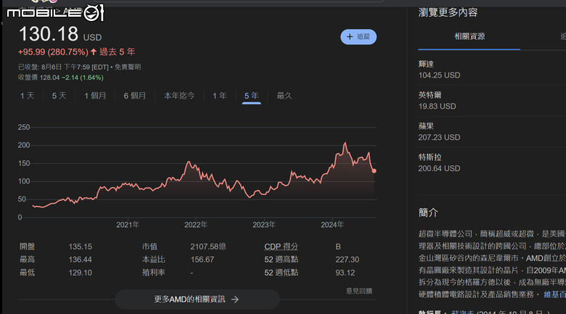Select the 5 年 range tab
Image resolution: width=566 pixels, height=314 pixels.
[x=251, y=96]
